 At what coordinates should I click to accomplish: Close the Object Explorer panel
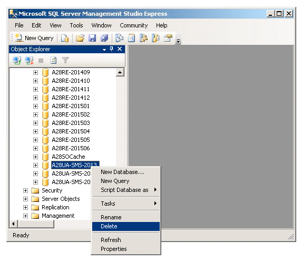[120, 49]
